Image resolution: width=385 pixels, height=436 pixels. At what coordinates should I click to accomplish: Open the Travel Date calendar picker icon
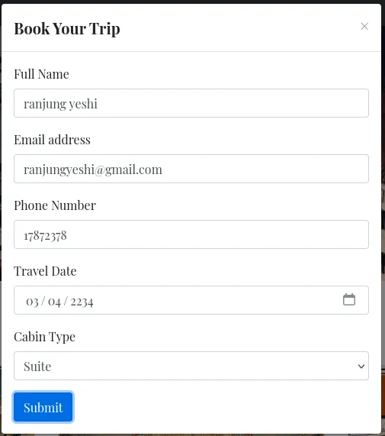(349, 299)
